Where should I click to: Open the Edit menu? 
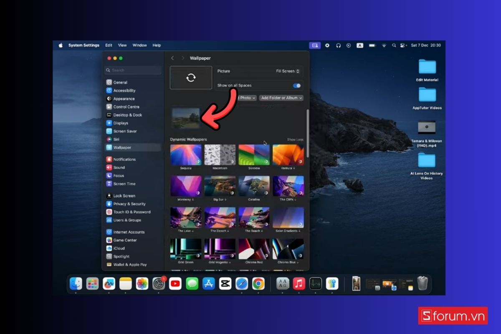coord(109,46)
